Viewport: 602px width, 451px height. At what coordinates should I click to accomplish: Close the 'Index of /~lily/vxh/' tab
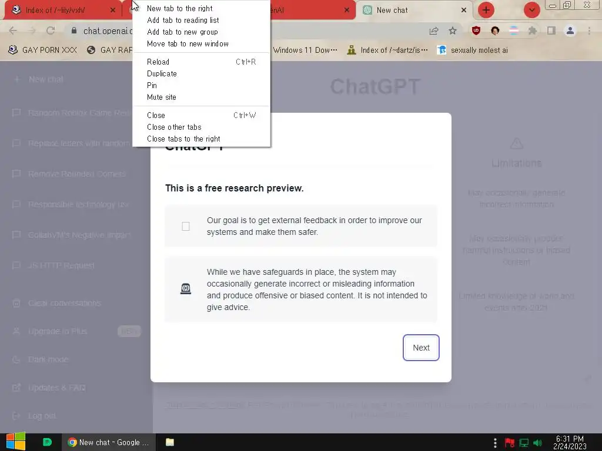[112, 11]
